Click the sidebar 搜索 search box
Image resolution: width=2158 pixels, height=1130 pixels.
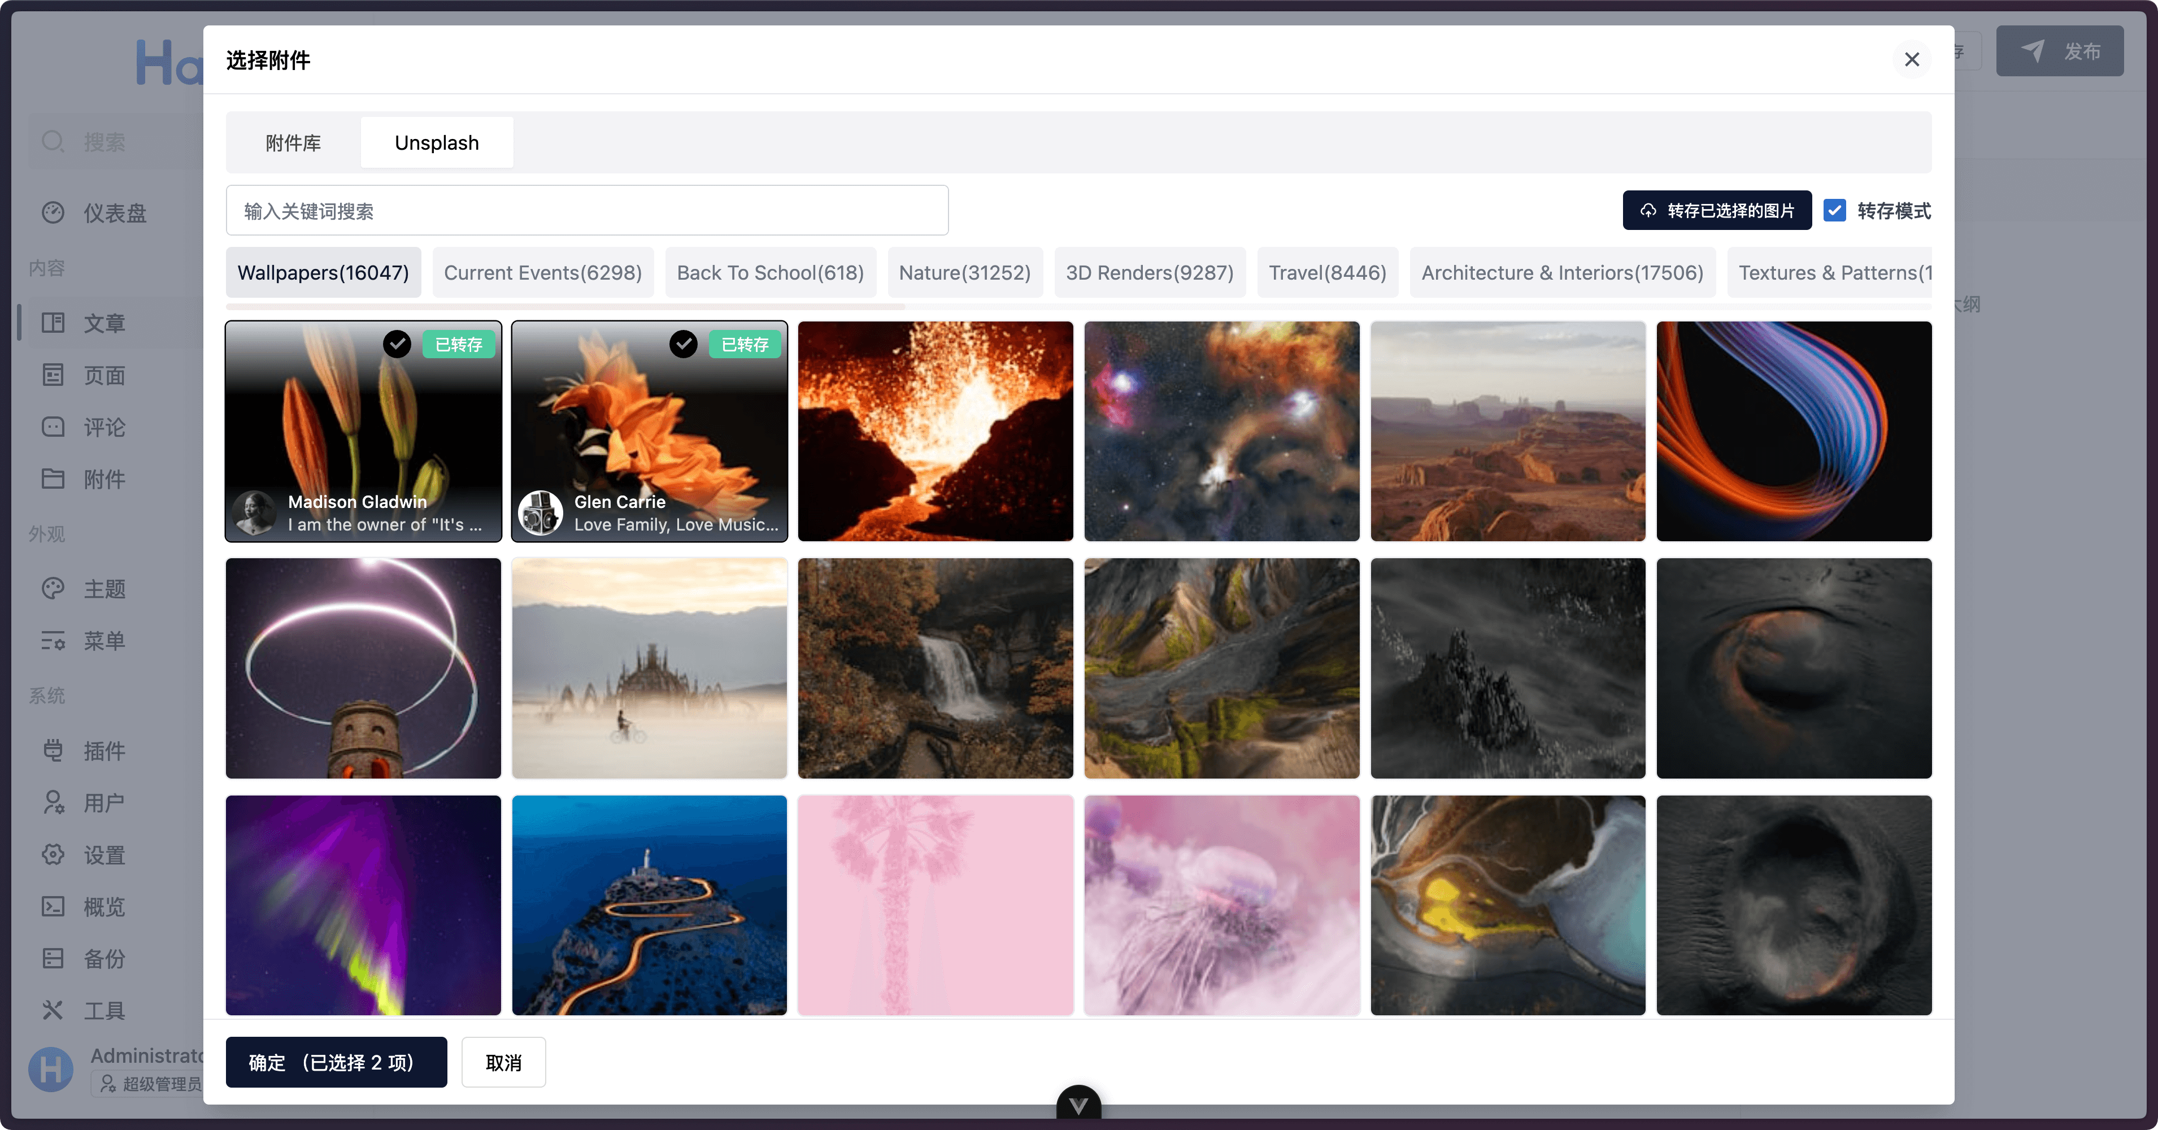(x=116, y=142)
